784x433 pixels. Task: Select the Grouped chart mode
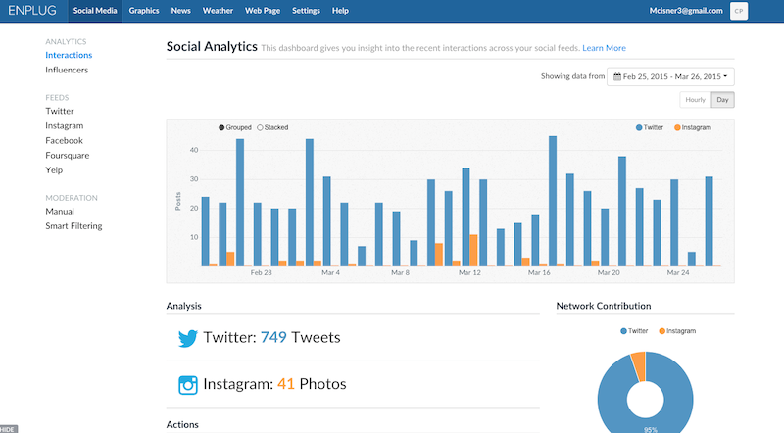(235, 127)
